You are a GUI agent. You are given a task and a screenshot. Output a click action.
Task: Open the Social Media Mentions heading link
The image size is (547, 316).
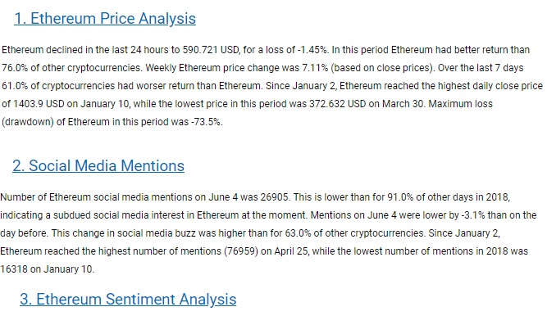[98, 166]
